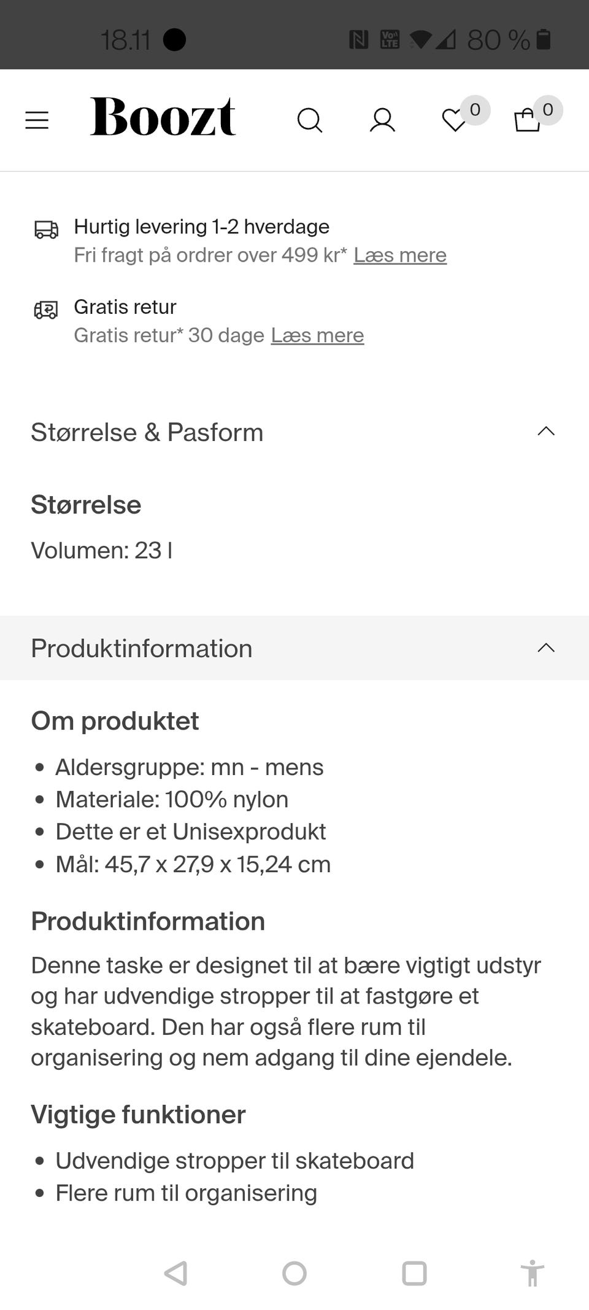Image resolution: width=589 pixels, height=1310 pixels.
Task: Tap the Gratis retur heading text
Action: click(125, 306)
